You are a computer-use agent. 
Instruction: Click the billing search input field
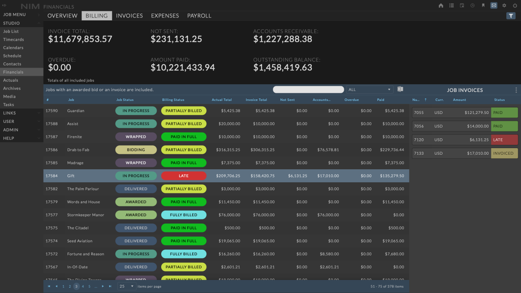coord(308,90)
